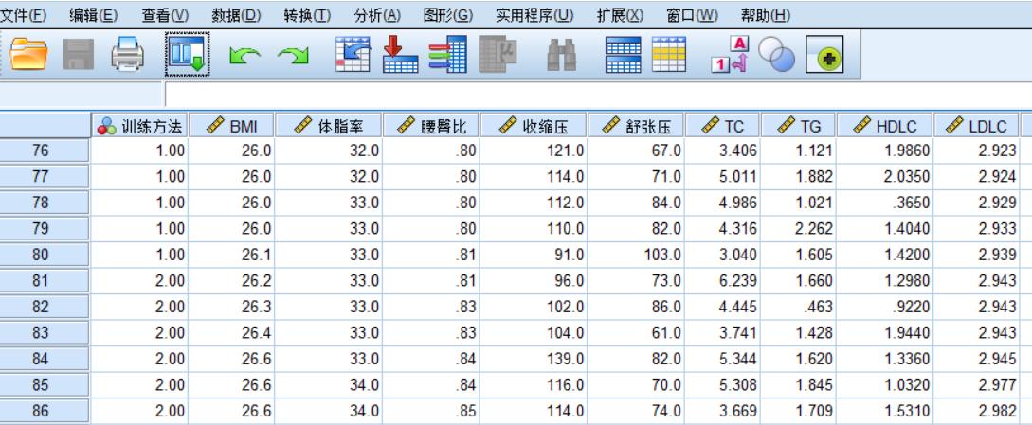
Task: Select the 腰臀比 column header
Action: [431, 126]
